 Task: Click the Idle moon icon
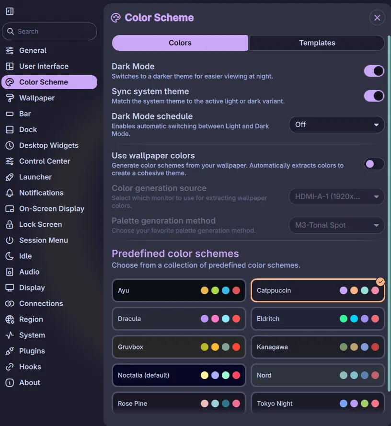(10, 256)
